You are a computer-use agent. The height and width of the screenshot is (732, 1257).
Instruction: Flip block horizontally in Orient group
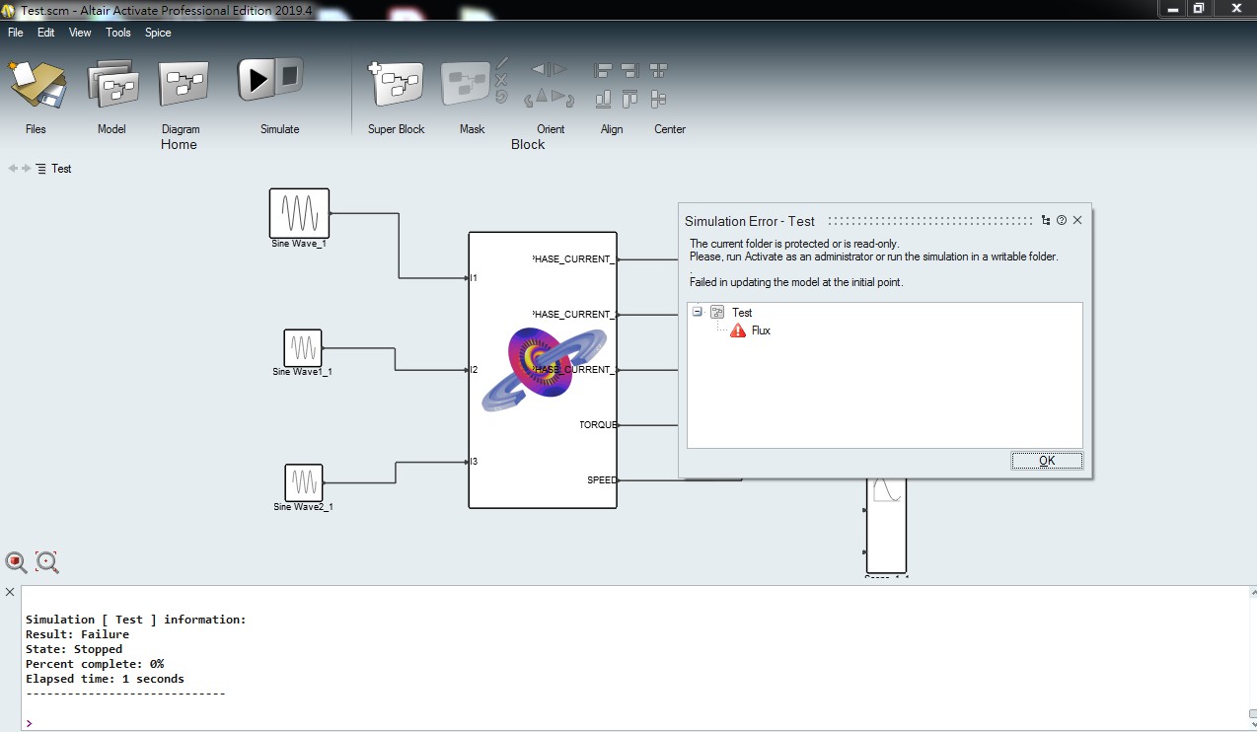[550, 69]
